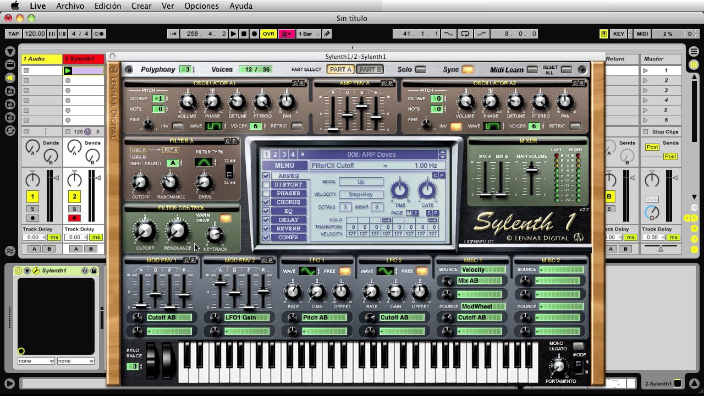704x396 pixels.
Task: Launch the clip in the 2 Sylenth1 track
Action: click(68, 70)
